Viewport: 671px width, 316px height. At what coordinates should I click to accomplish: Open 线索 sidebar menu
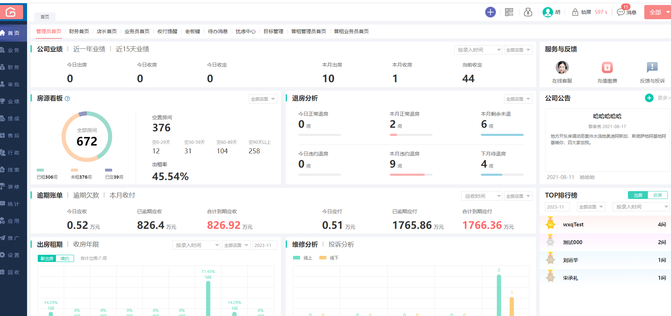pyautogui.click(x=14, y=170)
